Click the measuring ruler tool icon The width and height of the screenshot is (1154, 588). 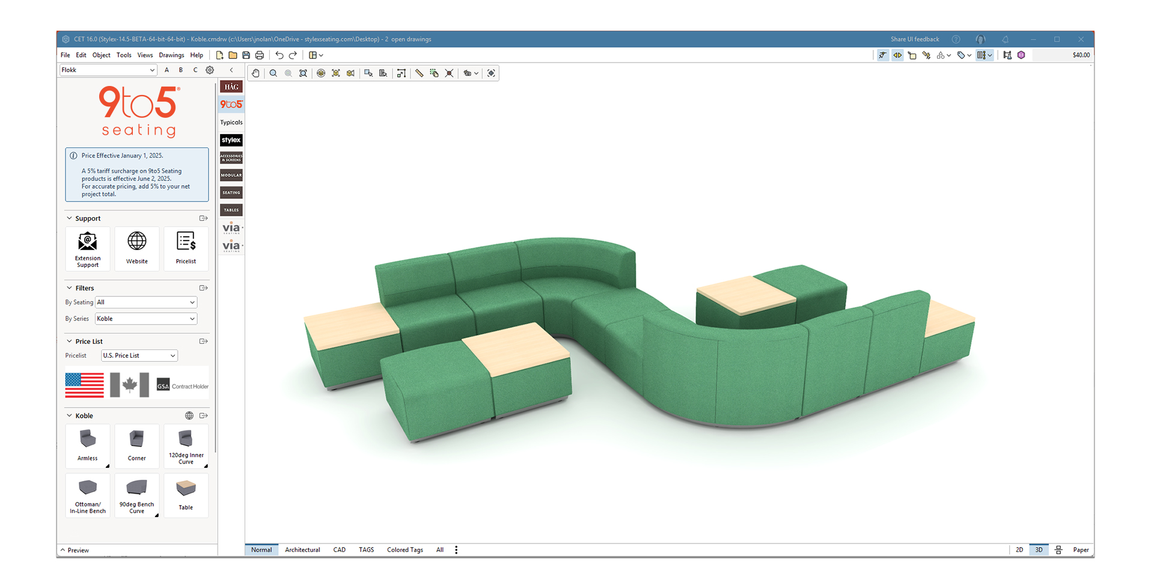tap(420, 73)
